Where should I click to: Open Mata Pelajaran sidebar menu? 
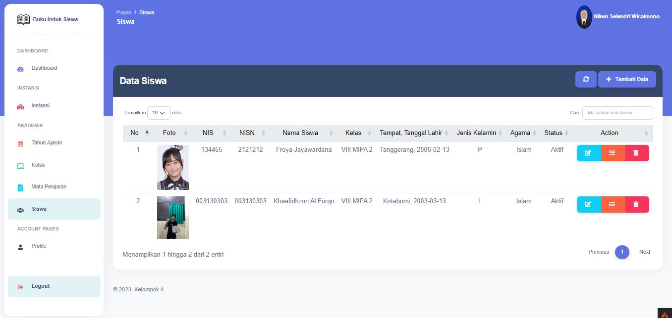[x=49, y=187]
